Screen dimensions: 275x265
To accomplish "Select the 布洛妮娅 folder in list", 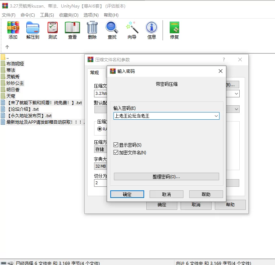I will pos(15,63).
